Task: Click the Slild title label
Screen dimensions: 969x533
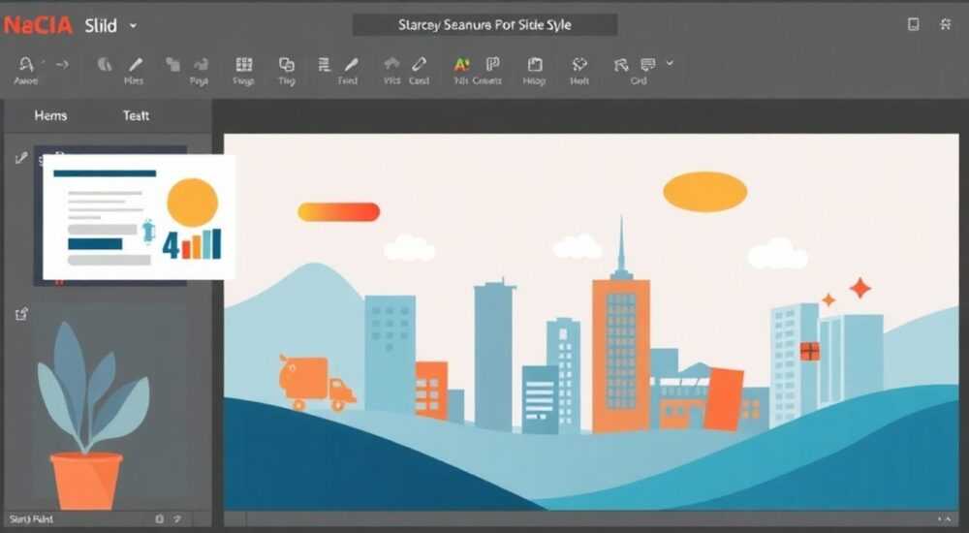Action: [x=101, y=26]
